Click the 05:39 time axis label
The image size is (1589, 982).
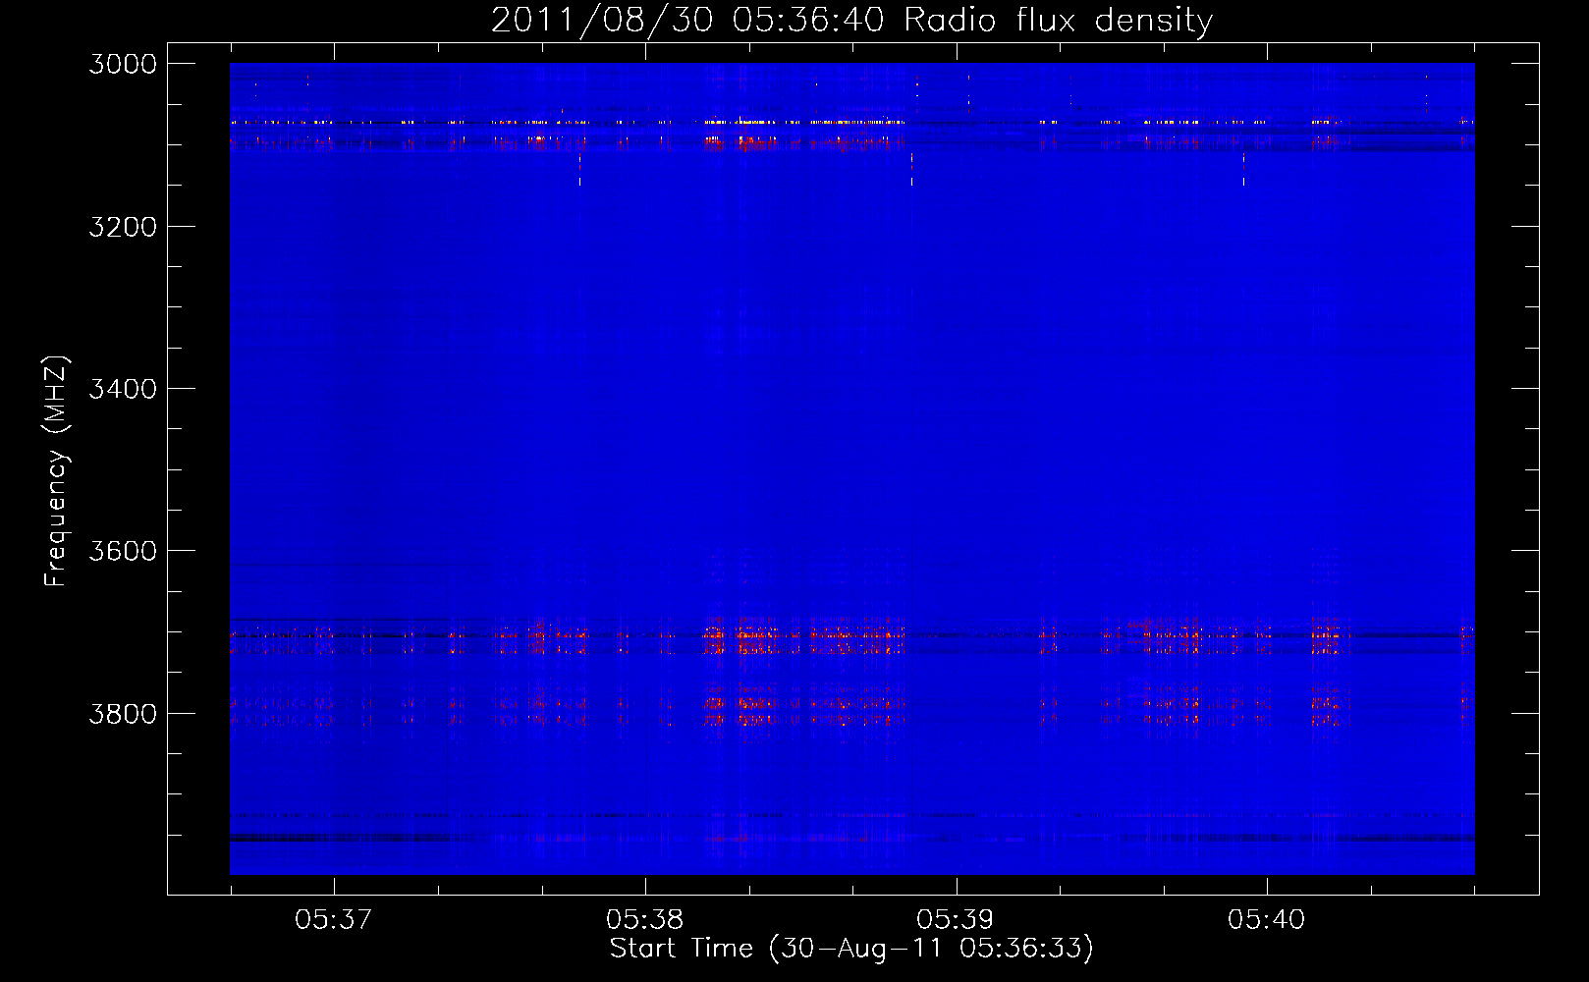point(956,919)
